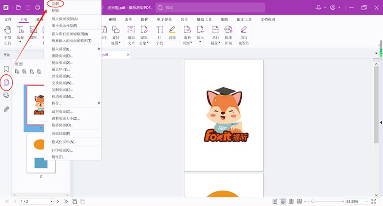
Task: Enter full screen mode icon
Action: [x=374, y=202]
